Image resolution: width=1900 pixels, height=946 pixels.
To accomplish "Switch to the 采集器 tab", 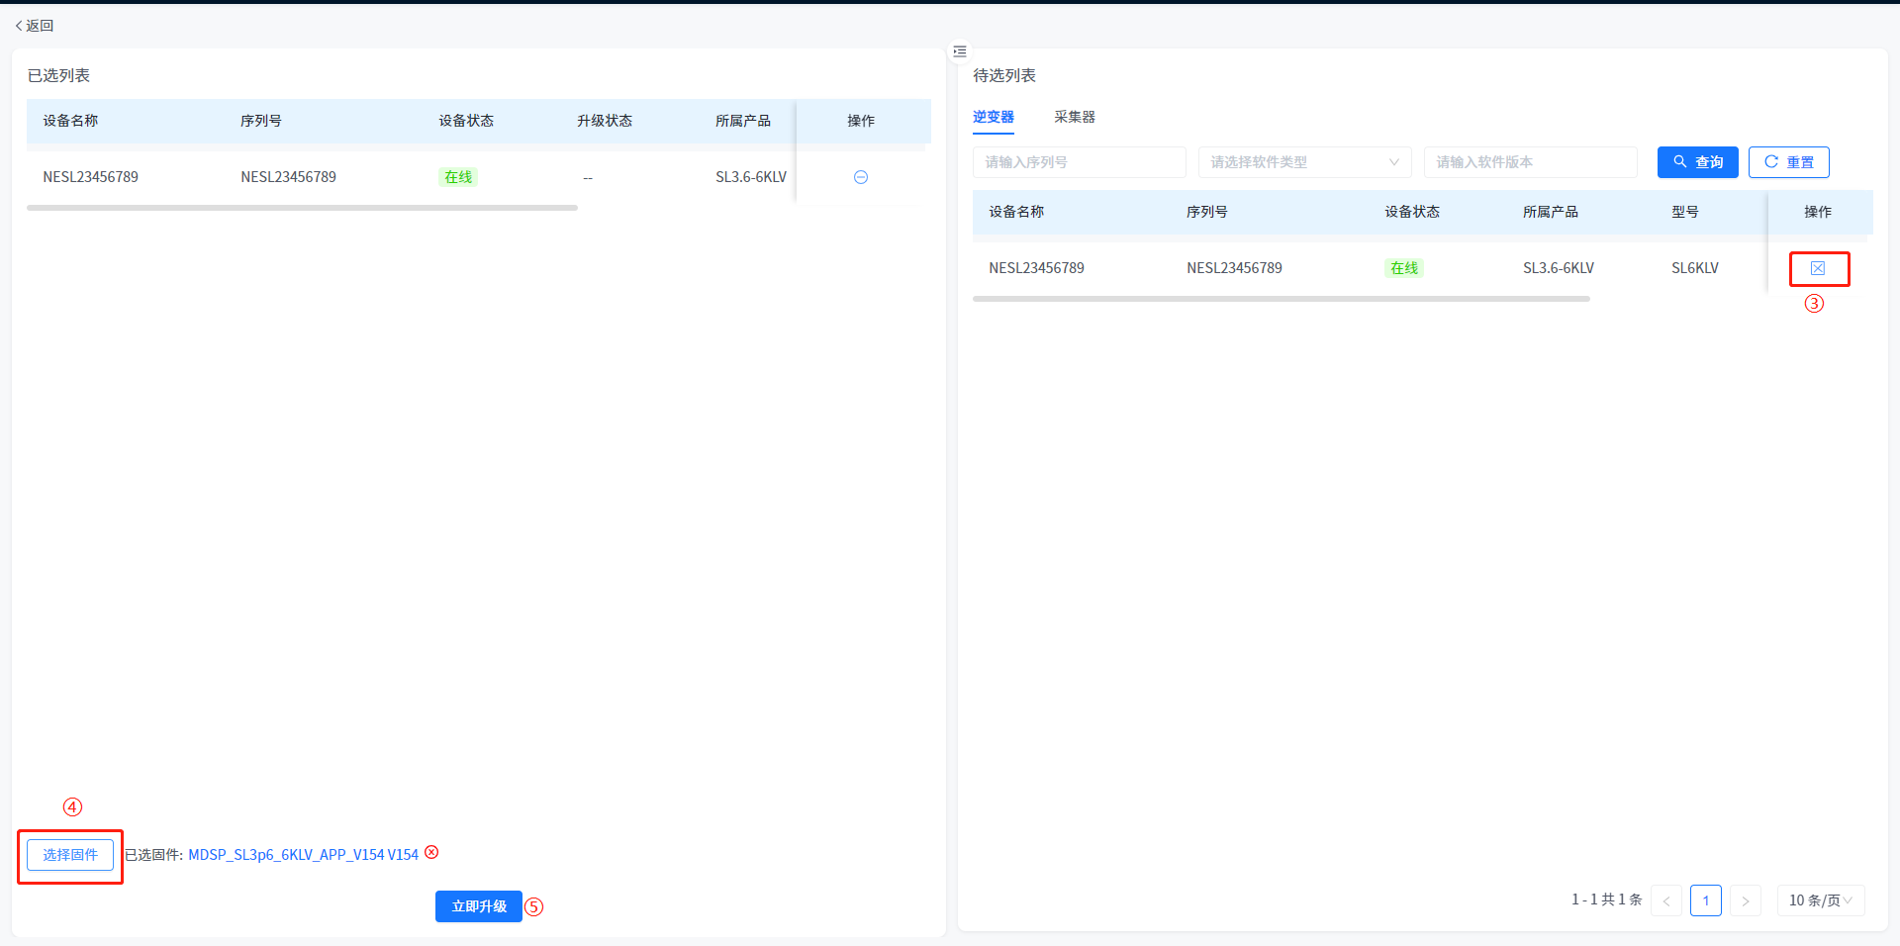I will coord(1074,117).
